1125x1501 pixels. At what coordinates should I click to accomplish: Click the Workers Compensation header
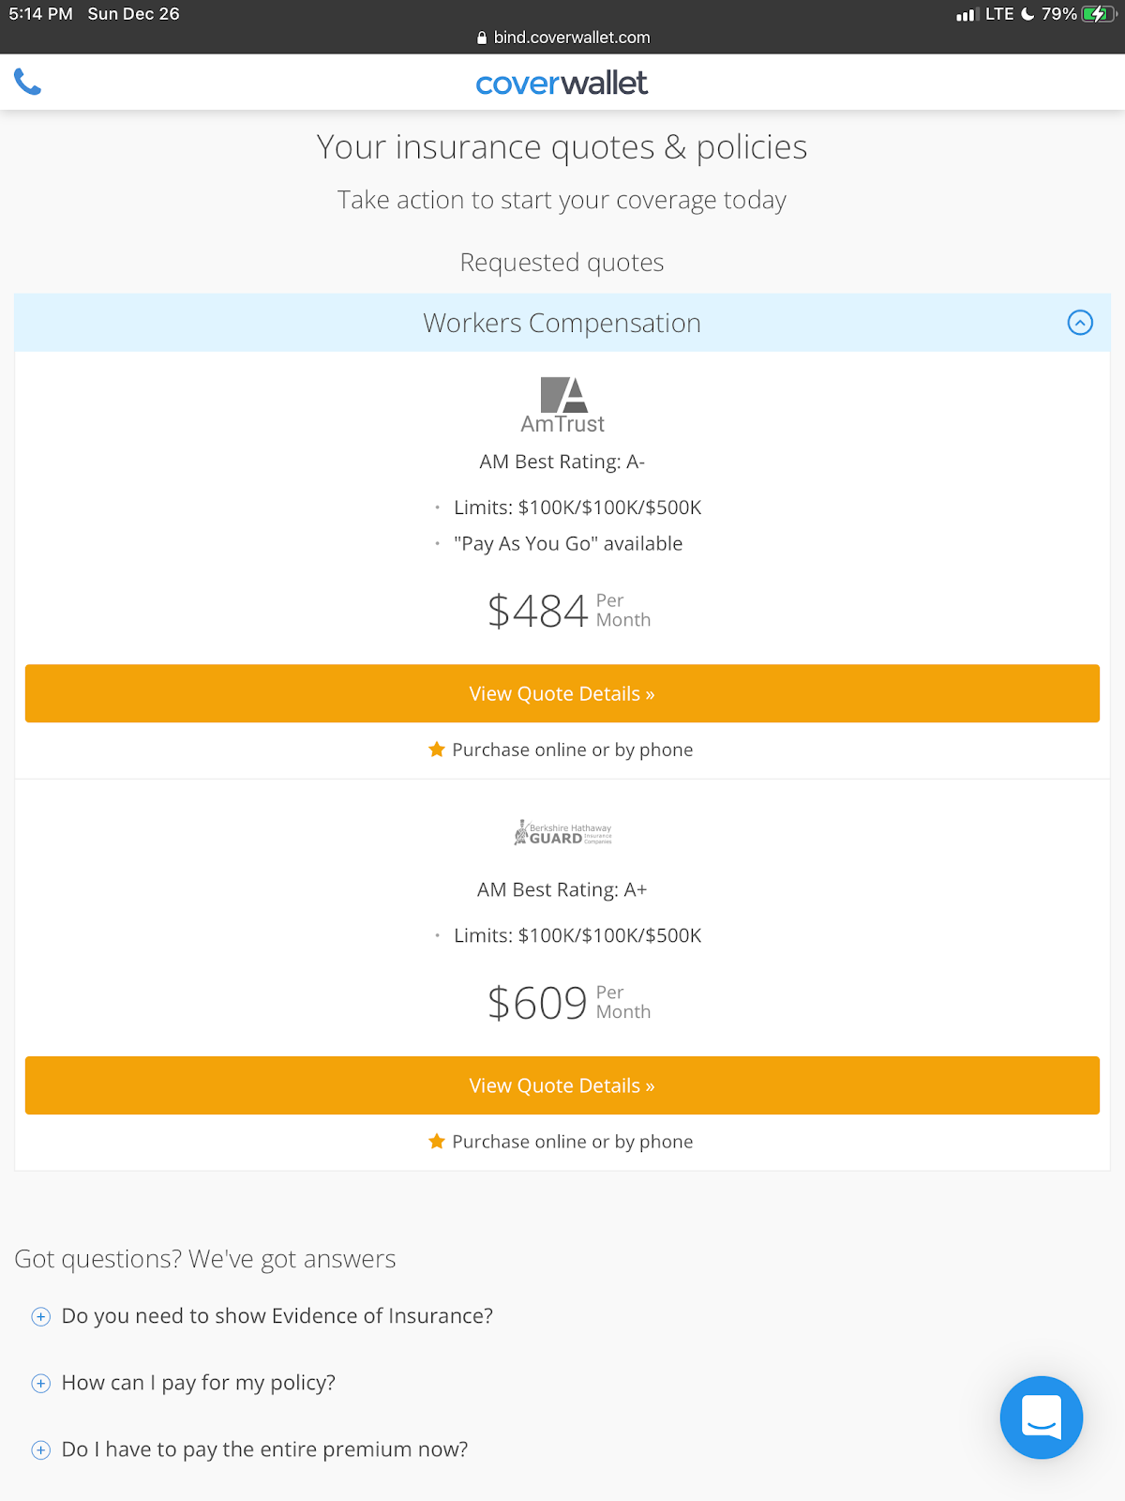[x=562, y=323]
